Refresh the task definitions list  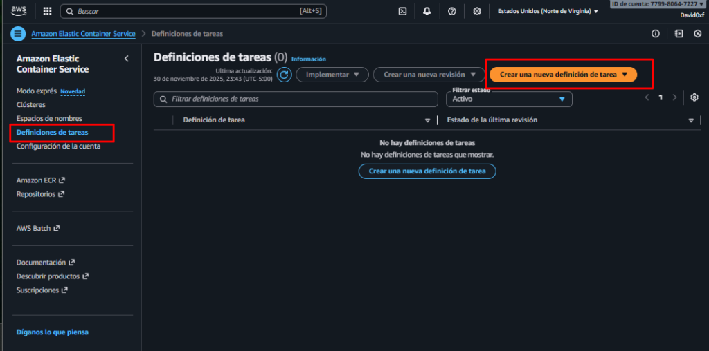pos(284,75)
